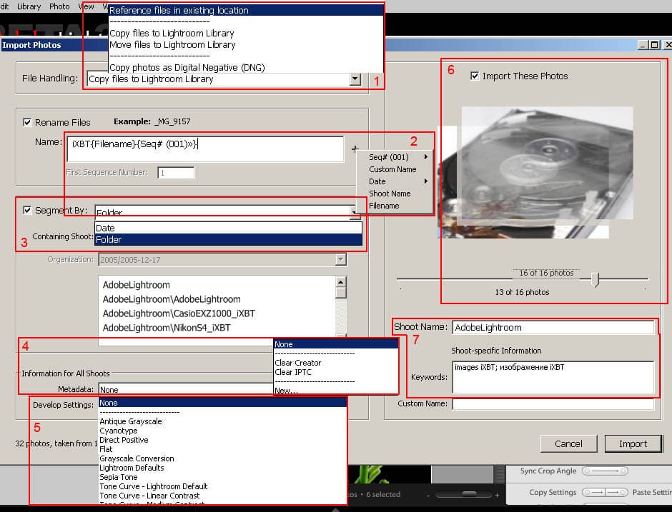Open the File Handling dropdown arrow
672x512 pixels.
point(355,79)
